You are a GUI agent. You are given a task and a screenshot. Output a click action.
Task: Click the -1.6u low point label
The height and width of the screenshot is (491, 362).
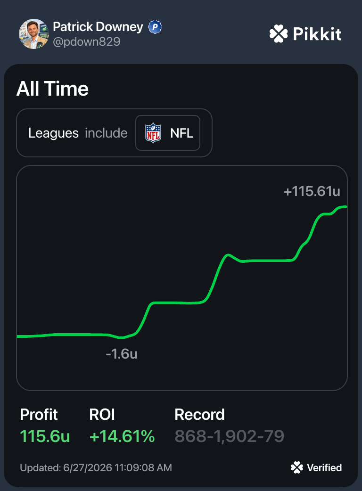(122, 354)
